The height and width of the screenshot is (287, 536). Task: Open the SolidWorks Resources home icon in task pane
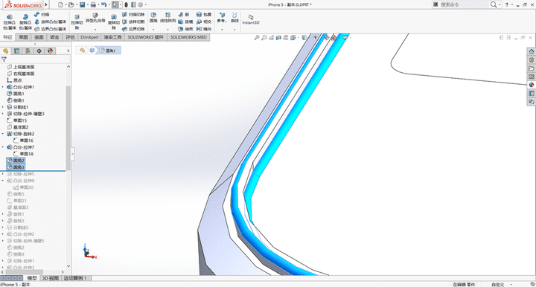(x=532, y=51)
